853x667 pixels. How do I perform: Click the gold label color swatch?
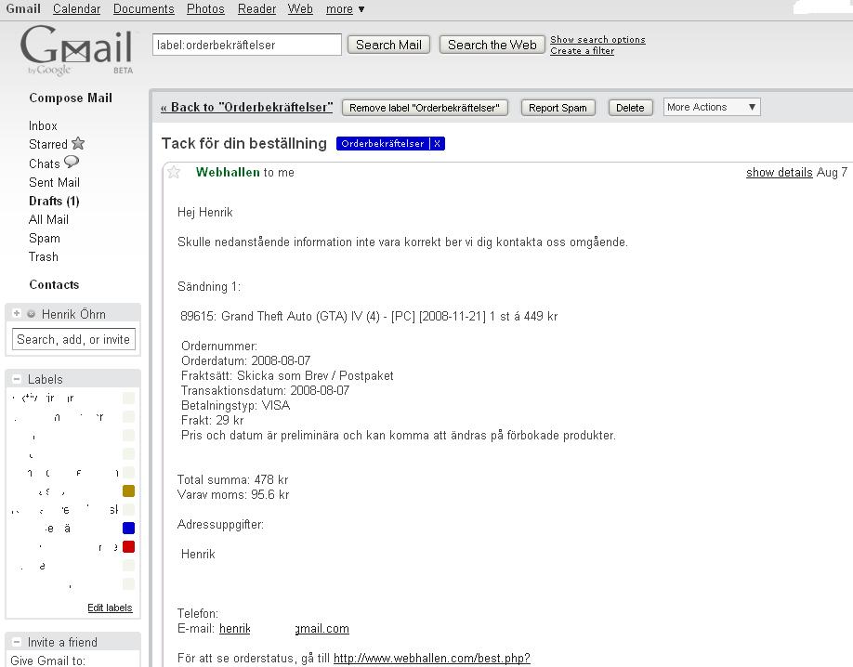coord(128,490)
